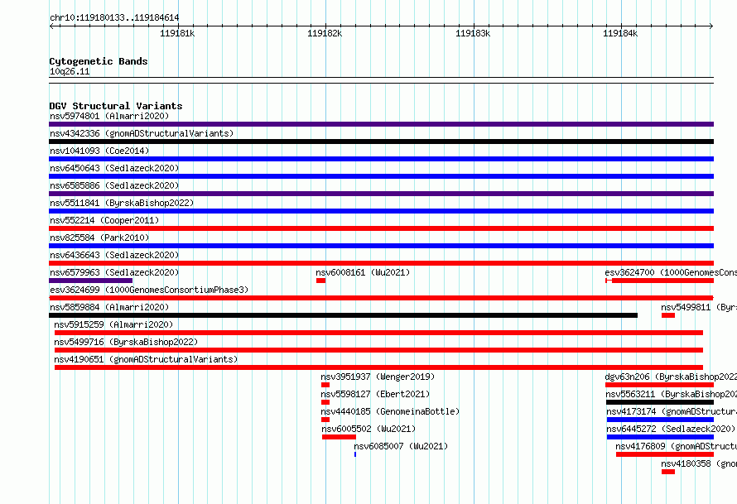Open the esv3624700 1000Genomes variant label

(671, 272)
